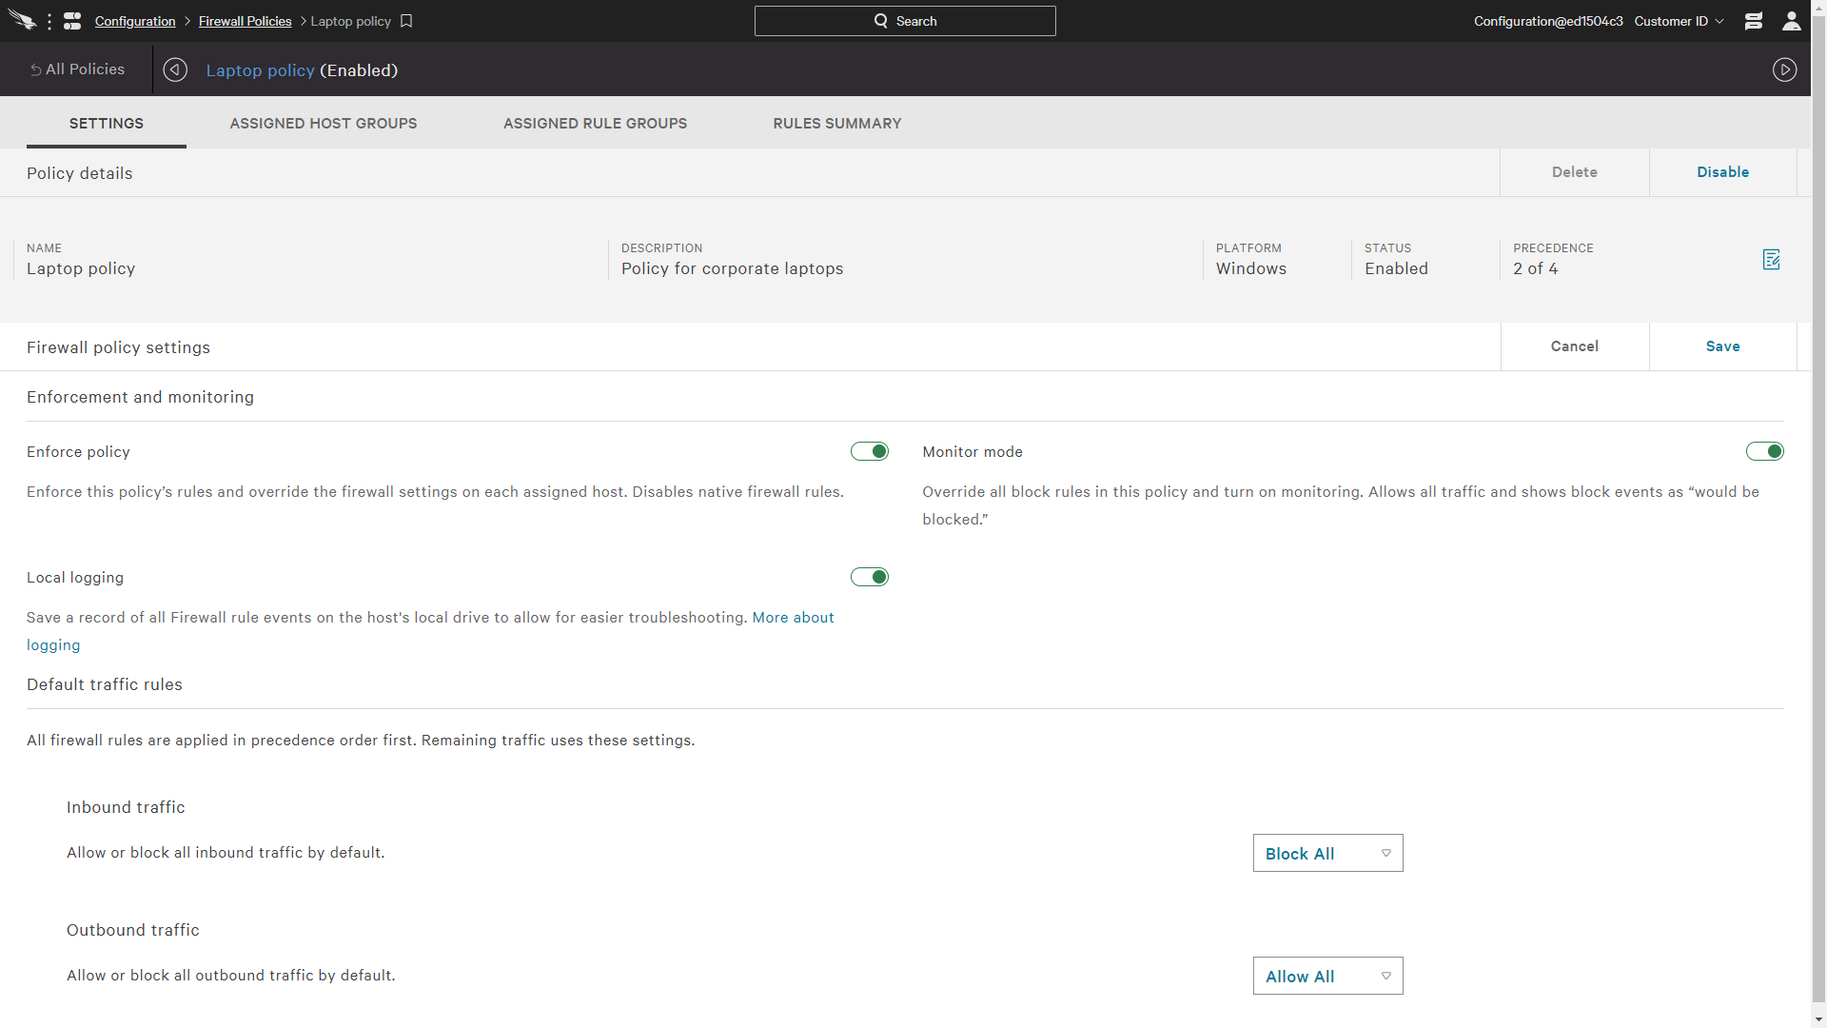
Task: Click the Disable policy button
Action: tap(1722, 172)
